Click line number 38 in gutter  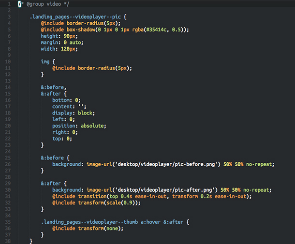(x=8, y=241)
